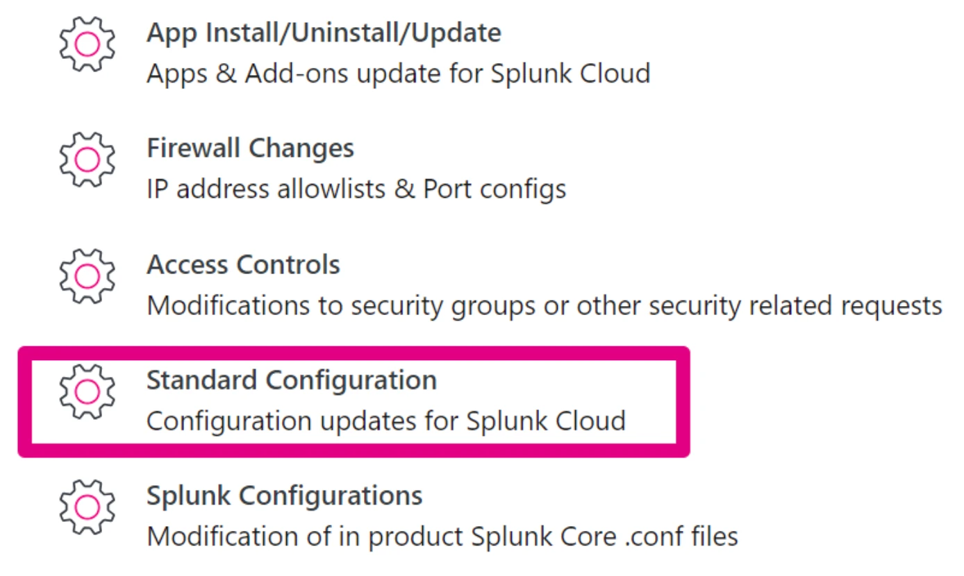Select the gear icon for Access Controls

87,276
